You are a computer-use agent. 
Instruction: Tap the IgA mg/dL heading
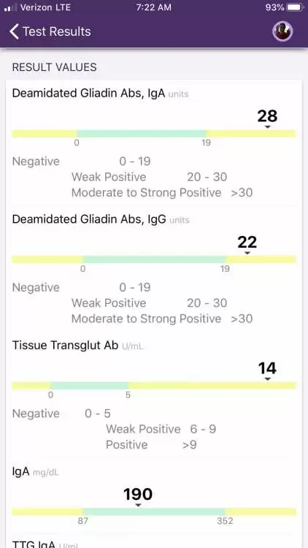(35, 472)
